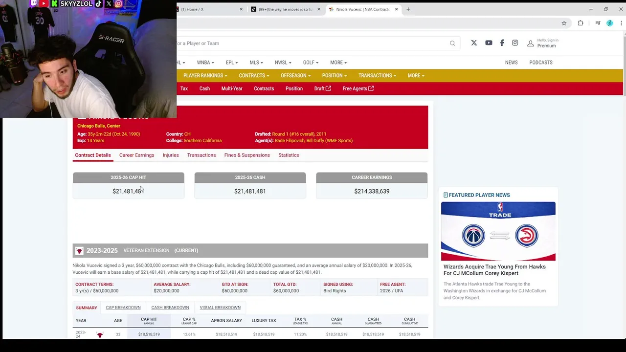Image resolution: width=626 pixels, height=352 pixels.
Task: Open the Facebook icon in site header
Action: pos(502,43)
